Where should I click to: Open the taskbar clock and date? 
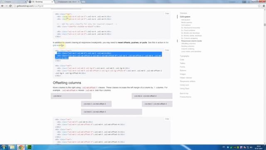click(259, 147)
